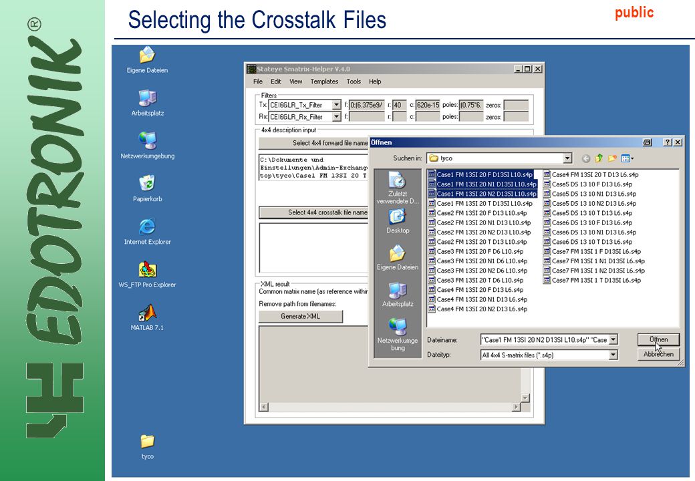The width and height of the screenshot is (695, 481).
Task: Select file Case4 FM 13SI 20 T D13 L6.s4p
Action: (x=591, y=174)
